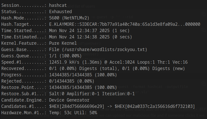
Task: Click the "Temp: 53c Util: 50%" hardware monitor reading
Action: [73, 113]
